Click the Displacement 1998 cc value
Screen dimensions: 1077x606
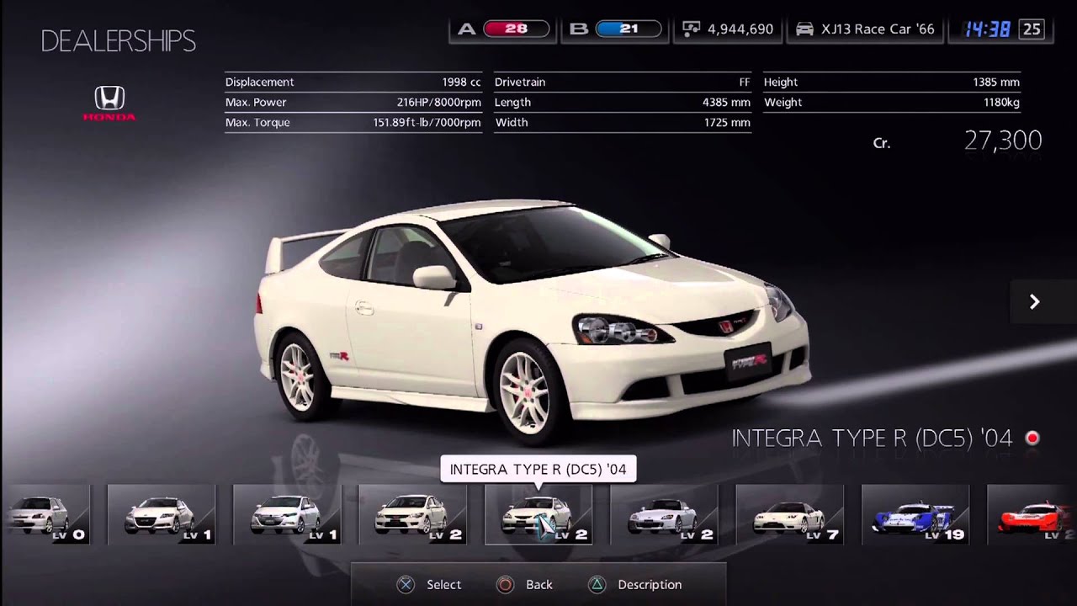click(461, 82)
